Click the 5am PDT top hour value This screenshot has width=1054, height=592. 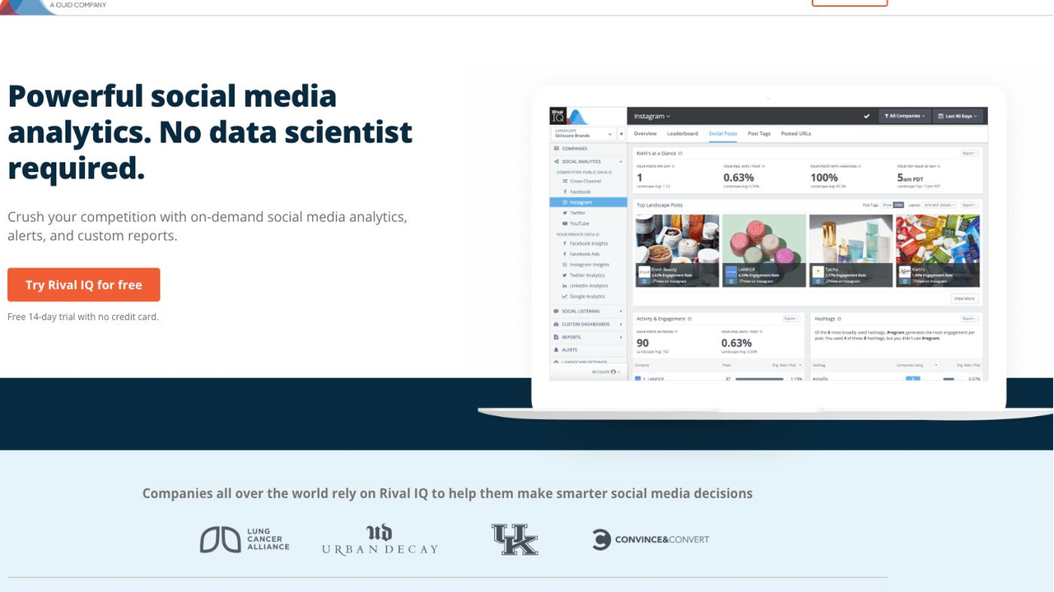910,178
